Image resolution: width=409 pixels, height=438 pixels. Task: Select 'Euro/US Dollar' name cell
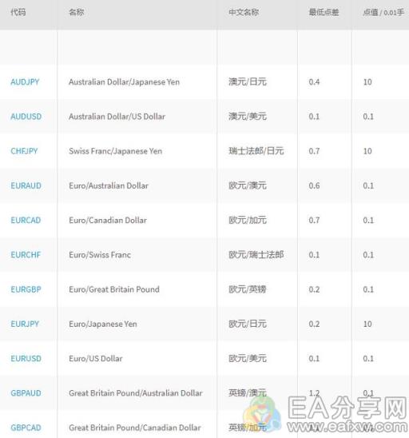pos(96,359)
